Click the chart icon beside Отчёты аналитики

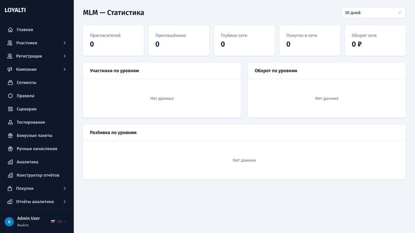[10, 202]
